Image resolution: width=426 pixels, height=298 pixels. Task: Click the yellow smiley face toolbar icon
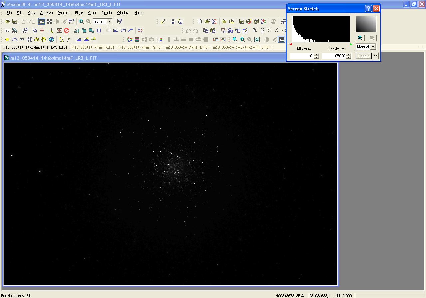[x=44, y=40]
